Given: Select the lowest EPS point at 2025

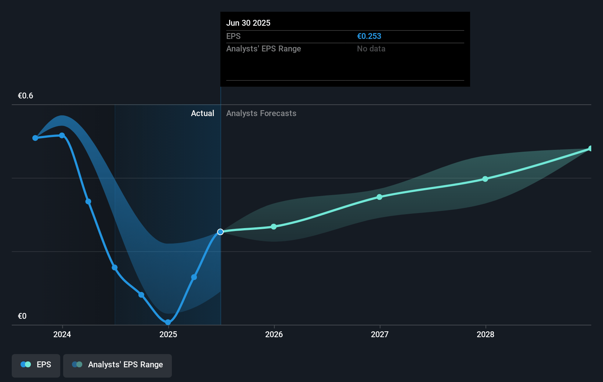Looking at the screenshot, I should (x=168, y=322).
